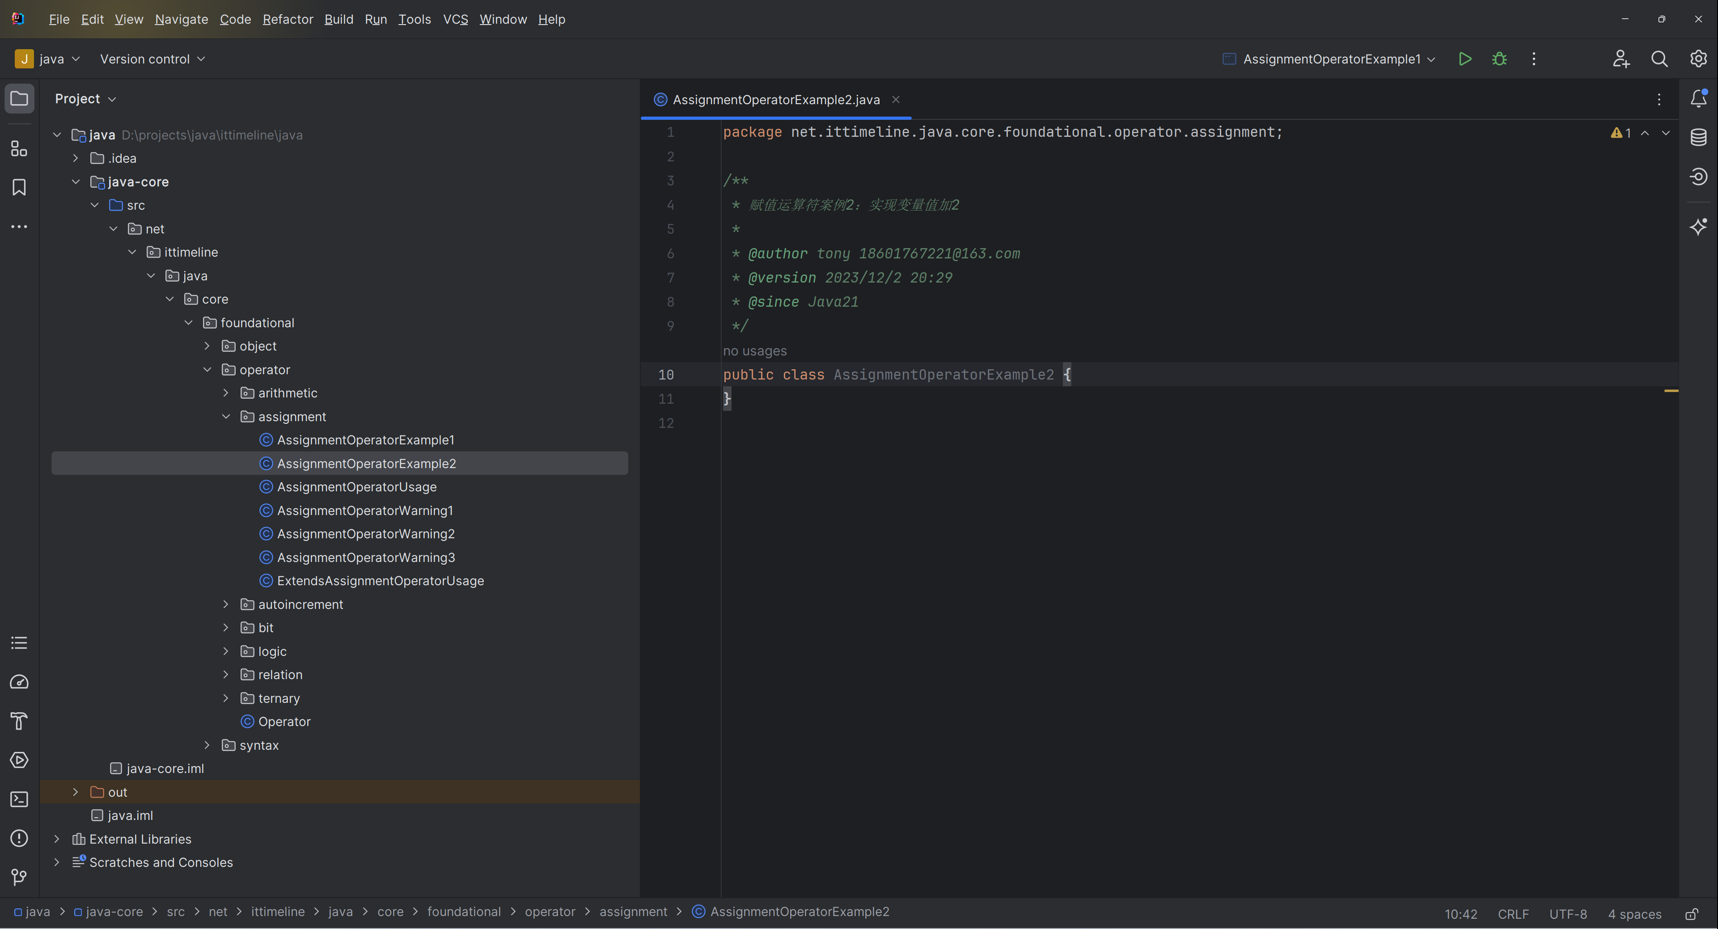This screenshot has height=929, width=1718.
Task: Go to next highlighted error arrow
Action: (x=1666, y=133)
